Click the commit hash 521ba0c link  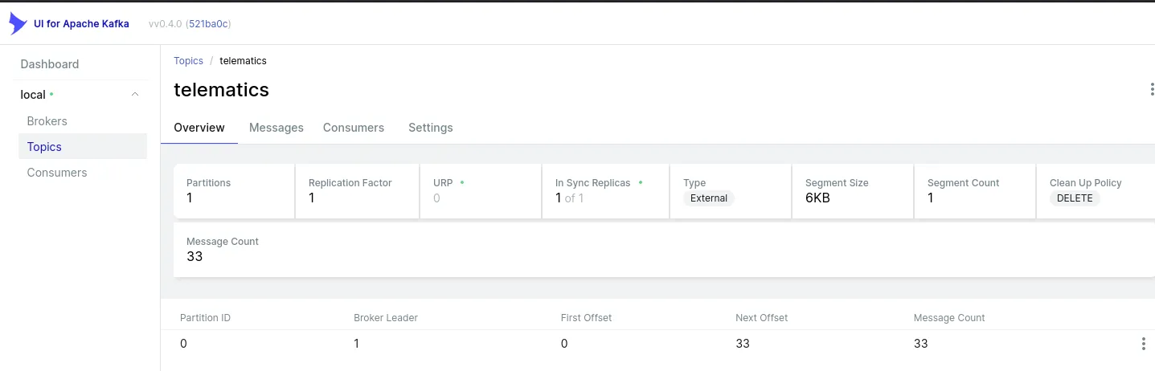pos(208,24)
